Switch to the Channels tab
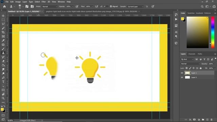This screenshot has width=217, height=122. coord(192,54)
